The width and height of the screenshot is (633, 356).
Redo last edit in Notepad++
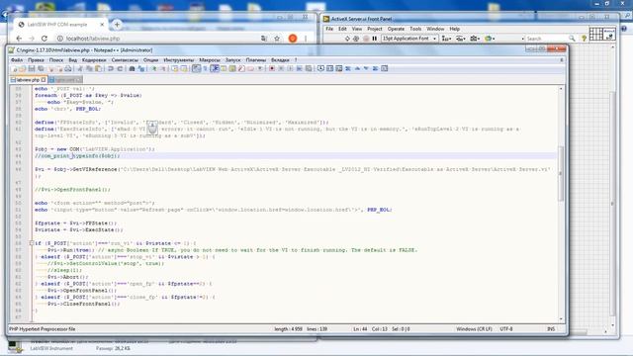(x=120, y=68)
